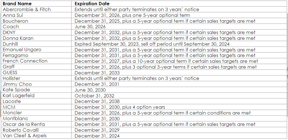
Task: Click the Brand Name column header
Action: click(17, 4)
